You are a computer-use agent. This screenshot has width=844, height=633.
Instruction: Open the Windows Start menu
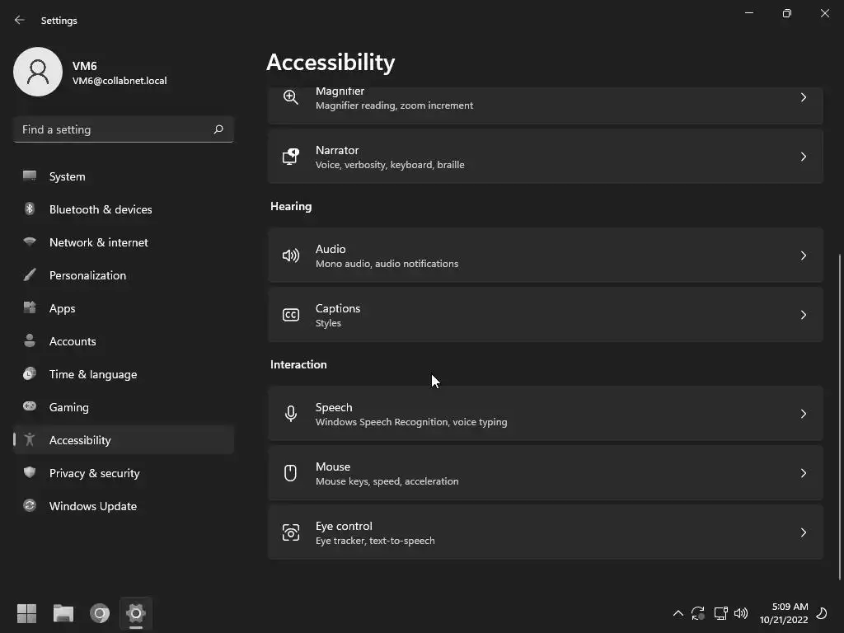point(27,613)
